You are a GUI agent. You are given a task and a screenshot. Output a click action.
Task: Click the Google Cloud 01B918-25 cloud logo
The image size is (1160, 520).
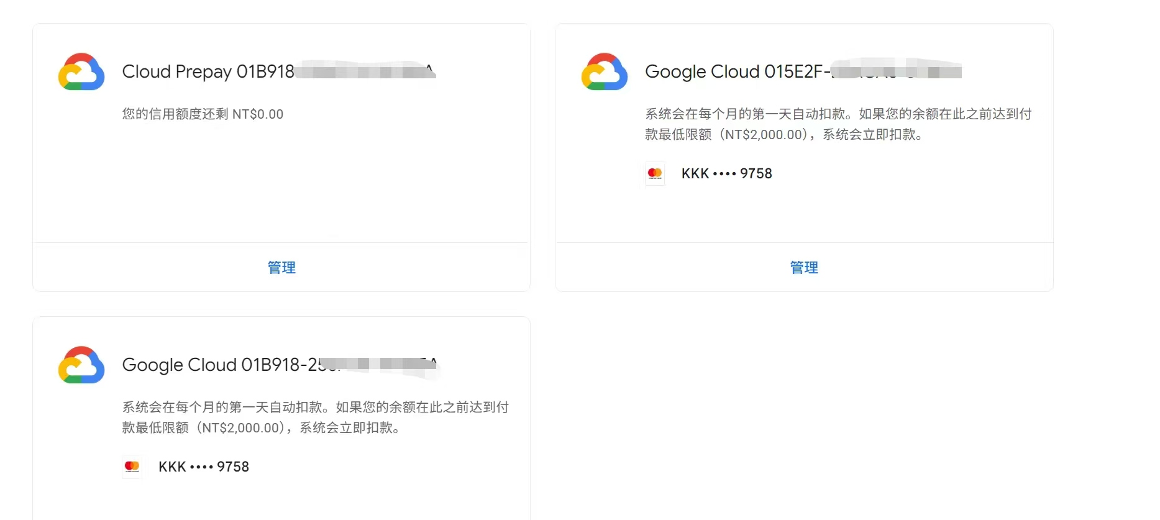(81, 365)
